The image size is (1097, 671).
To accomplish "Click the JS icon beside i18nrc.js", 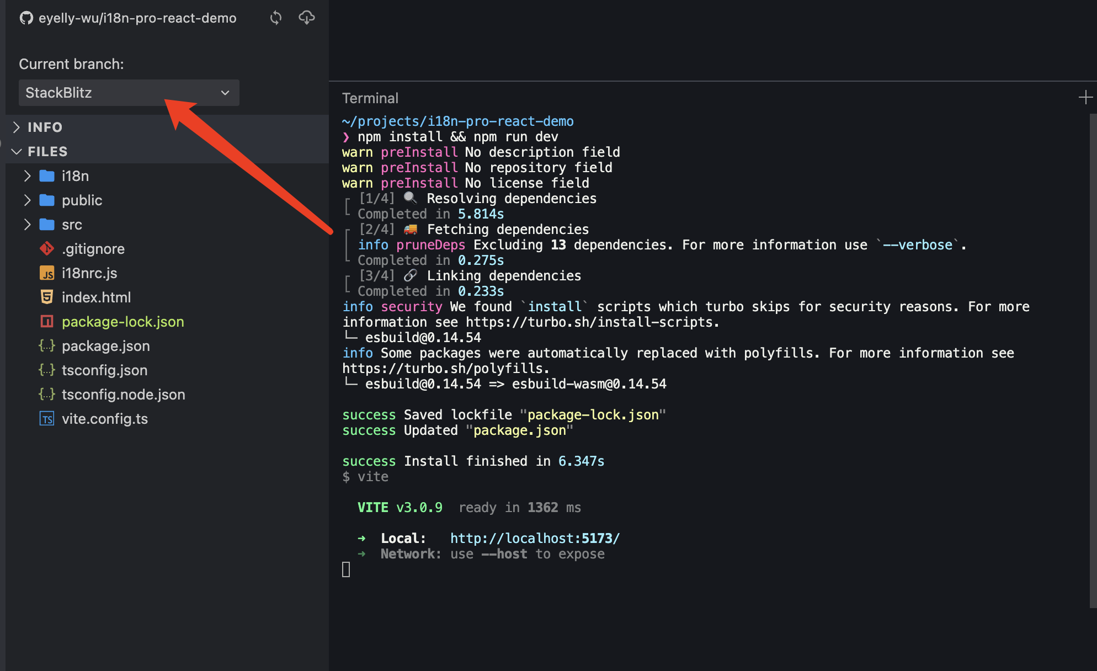I will tap(47, 273).
